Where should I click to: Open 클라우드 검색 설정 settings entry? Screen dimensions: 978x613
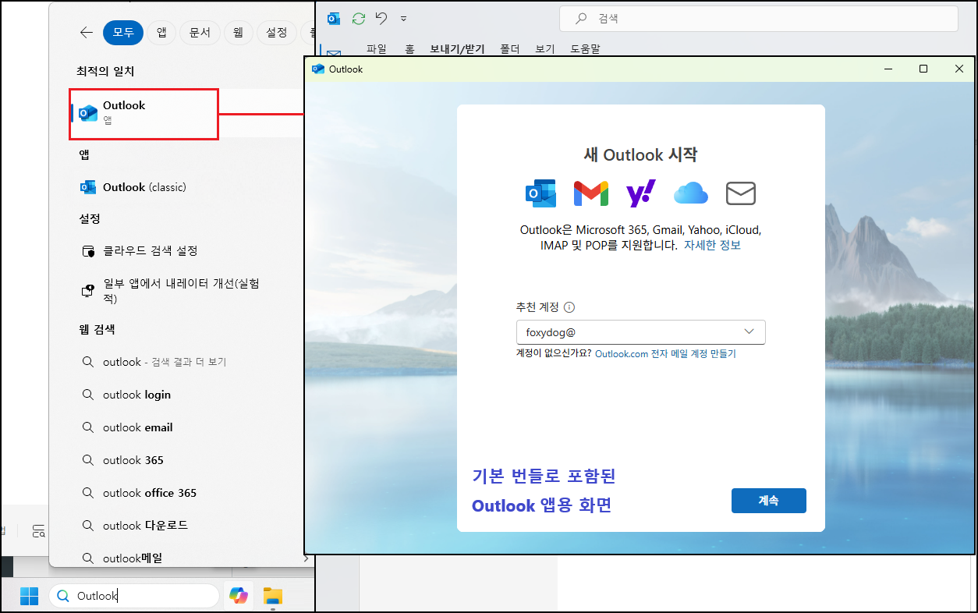coord(140,251)
